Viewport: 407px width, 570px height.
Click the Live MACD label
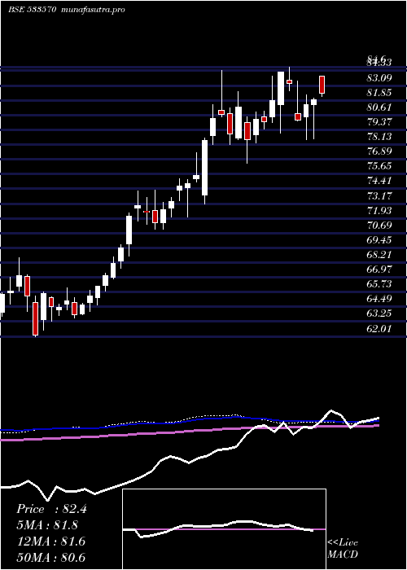click(x=343, y=549)
